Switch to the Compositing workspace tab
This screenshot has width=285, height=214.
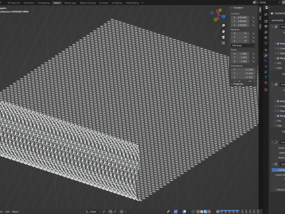click(43, 3)
